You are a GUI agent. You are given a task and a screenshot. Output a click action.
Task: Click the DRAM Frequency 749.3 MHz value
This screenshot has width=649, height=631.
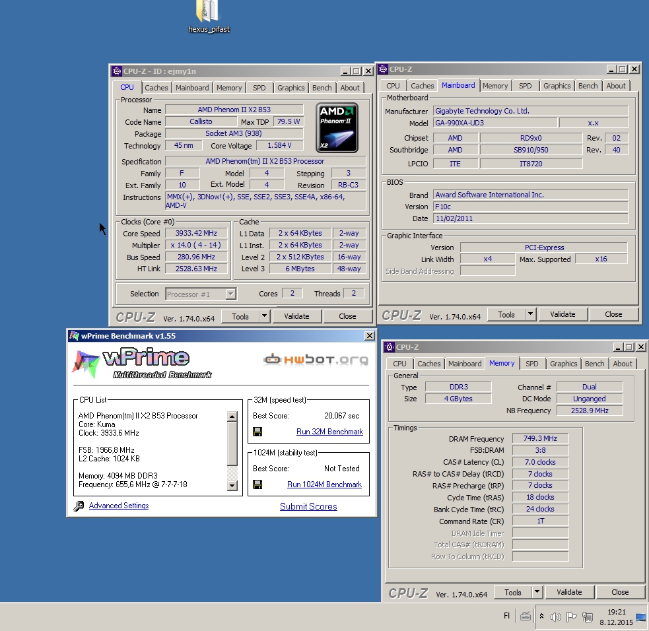coord(540,438)
